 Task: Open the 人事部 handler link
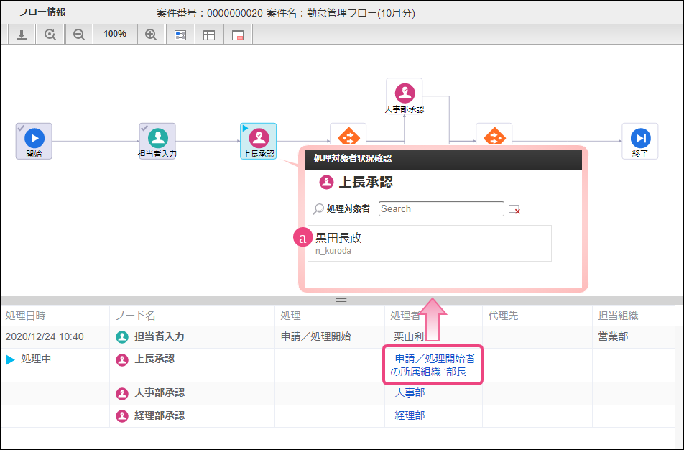(410, 392)
